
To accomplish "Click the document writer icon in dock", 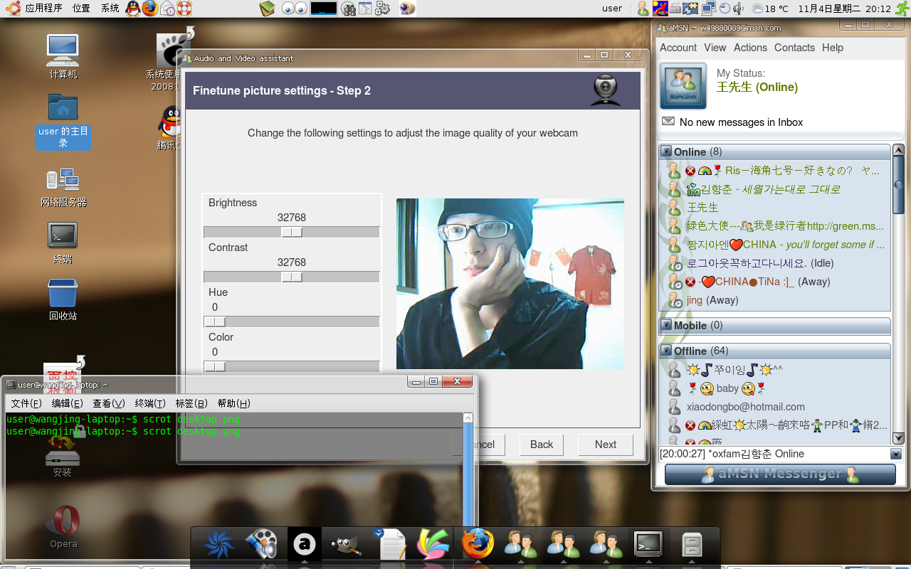I will (390, 544).
